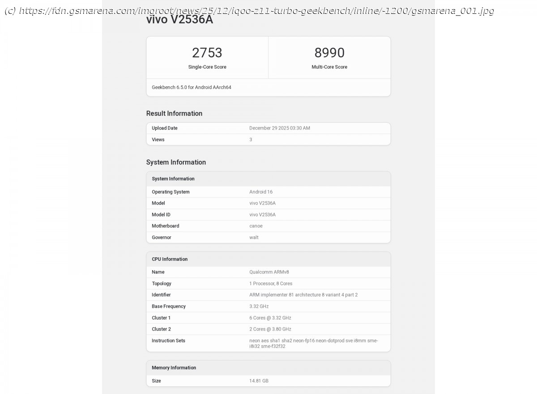Image resolution: width=537 pixels, height=394 pixels.
Task: Click the CPU Information table header
Action: (x=170, y=259)
